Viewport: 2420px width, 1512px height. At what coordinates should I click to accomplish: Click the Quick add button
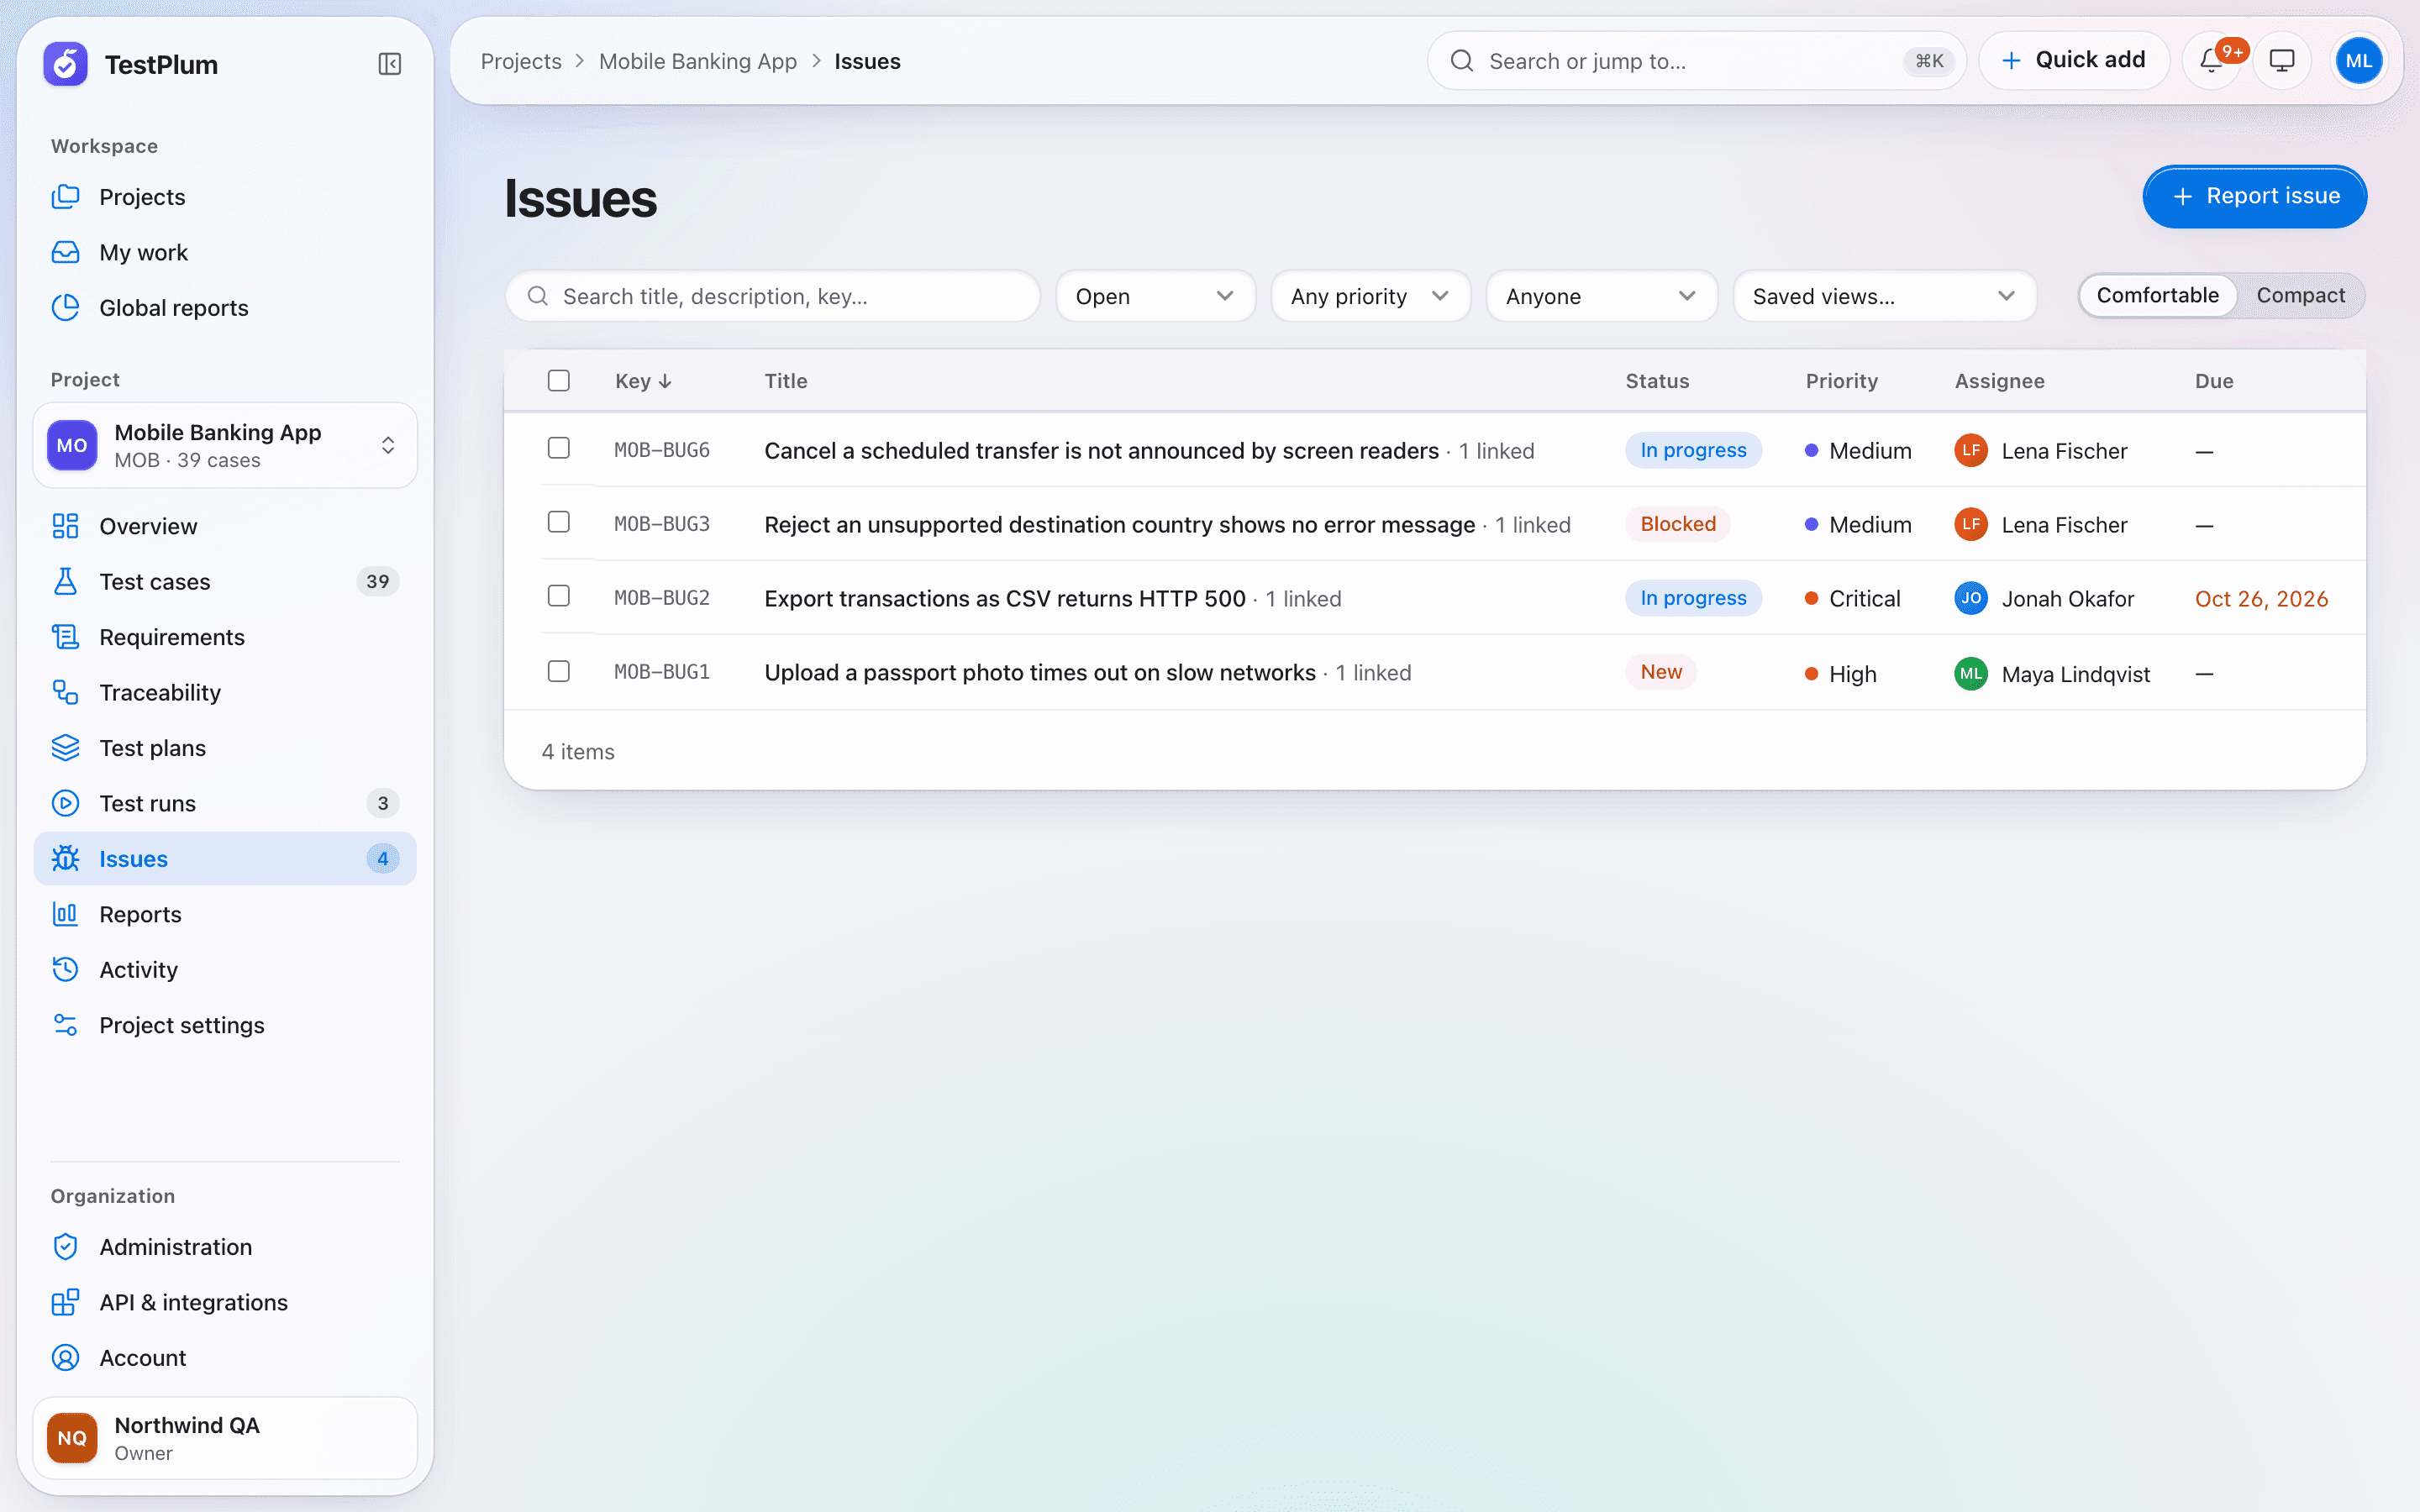point(2073,60)
